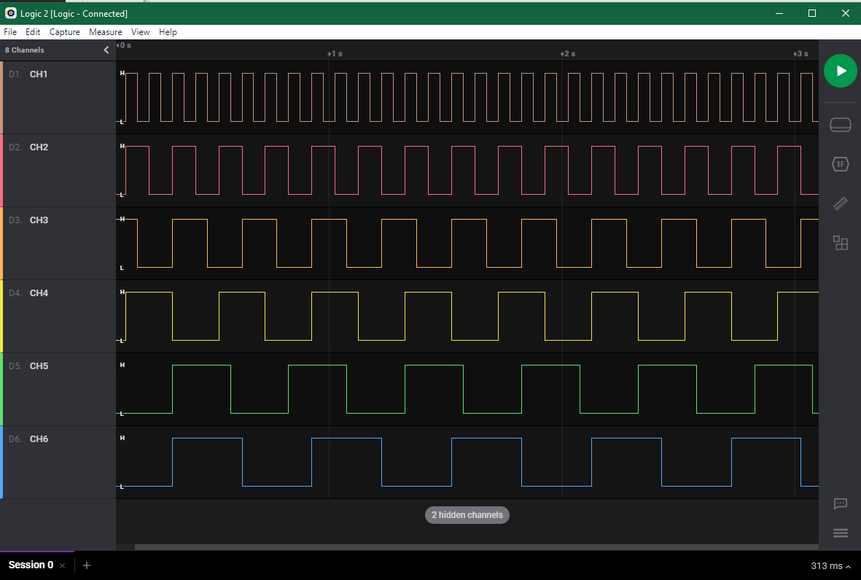Open the File menu
This screenshot has height=580, width=861.
point(10,32)
